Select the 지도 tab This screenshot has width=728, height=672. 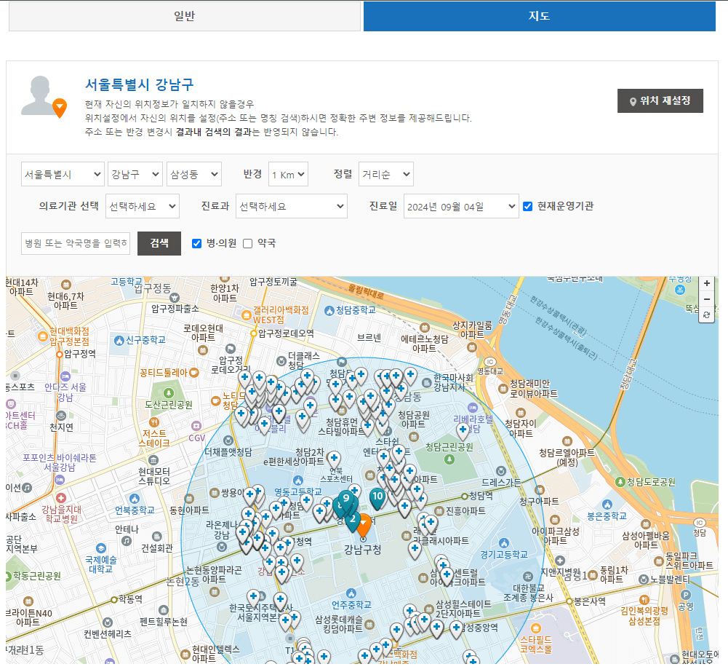pos(539,16)
